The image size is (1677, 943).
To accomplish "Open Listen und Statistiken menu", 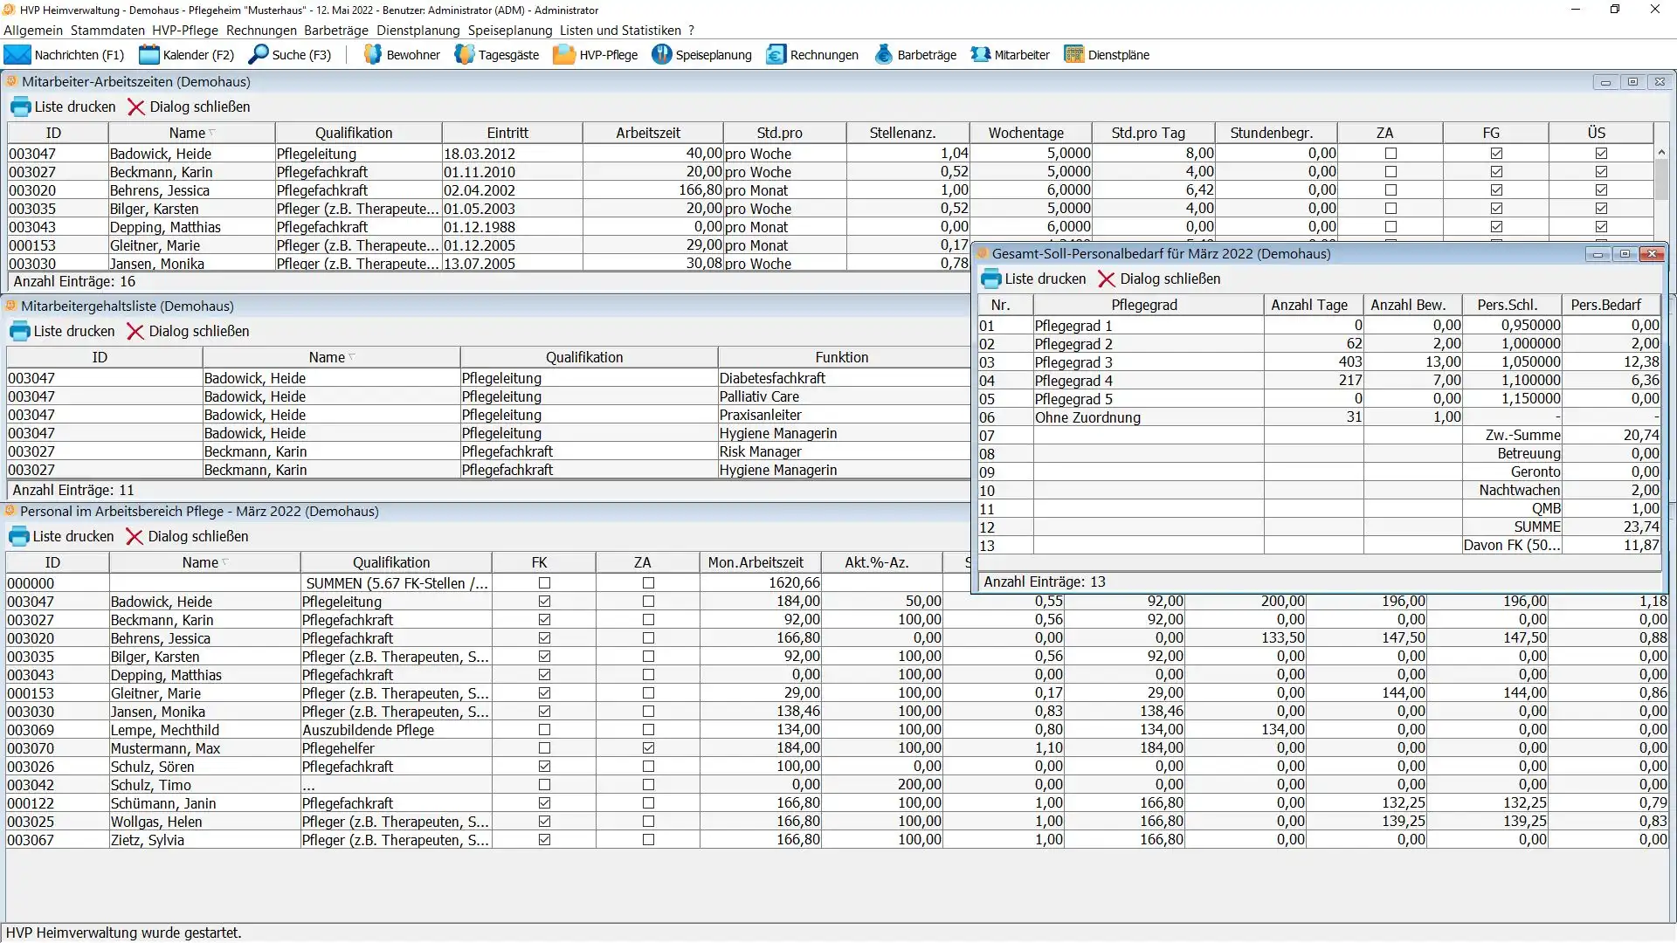I will [x=620, y=31].
